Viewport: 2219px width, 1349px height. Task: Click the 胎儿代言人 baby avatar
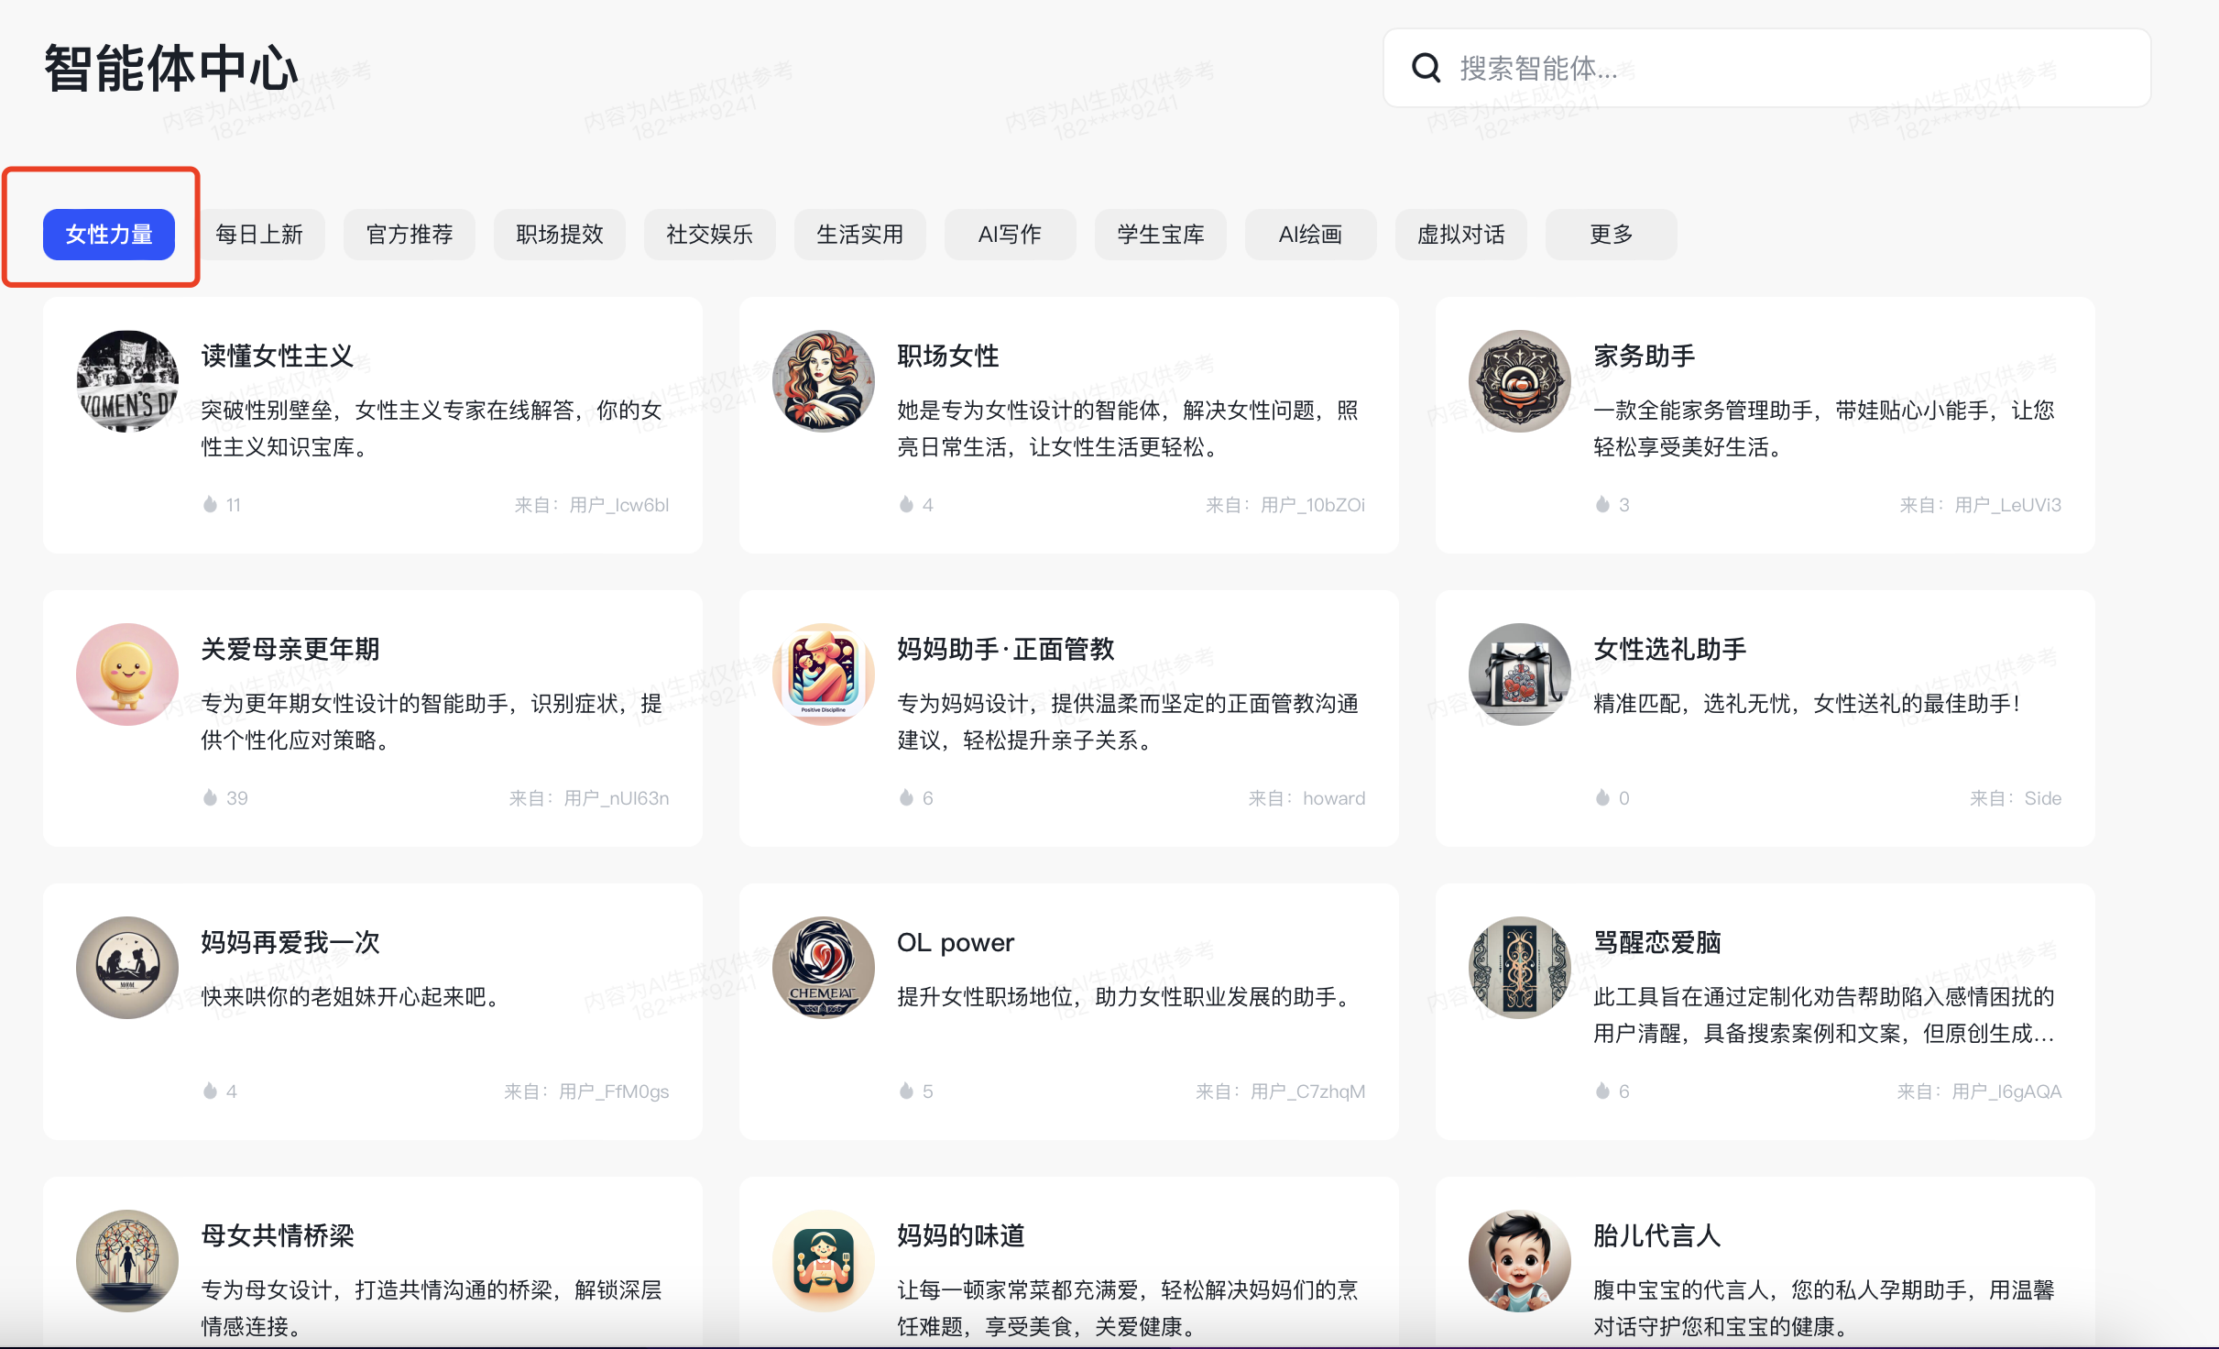[x=1519, y=1261]
